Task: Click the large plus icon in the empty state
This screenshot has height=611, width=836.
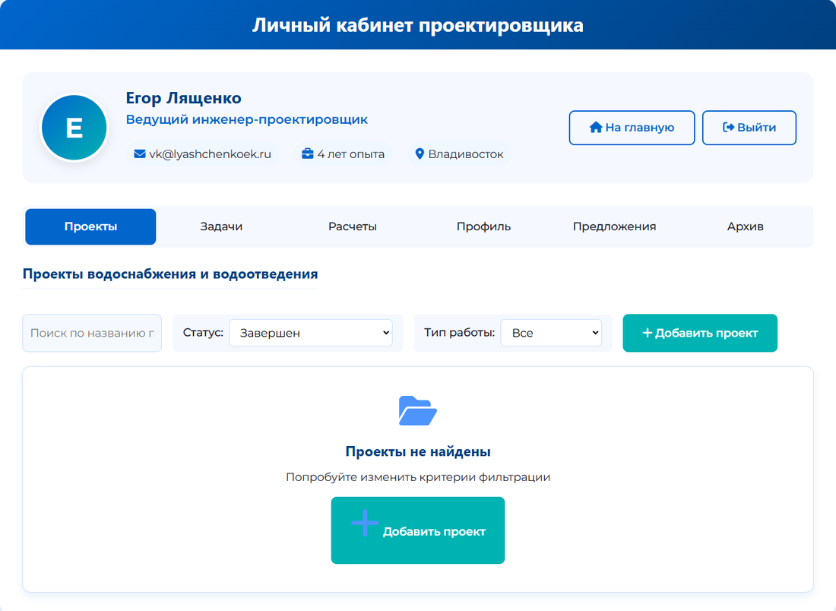Action: click(365, 524)
